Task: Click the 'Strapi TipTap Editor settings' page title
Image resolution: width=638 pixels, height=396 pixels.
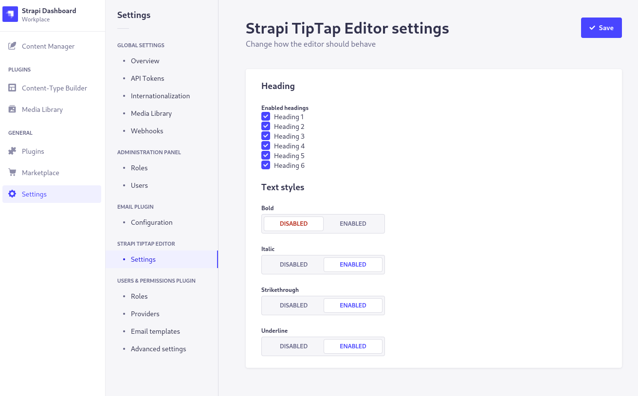Action: (347, 28)
